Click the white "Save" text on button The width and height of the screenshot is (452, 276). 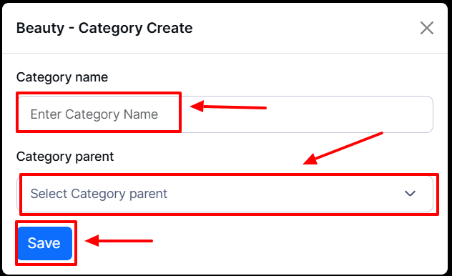[44, 243]
